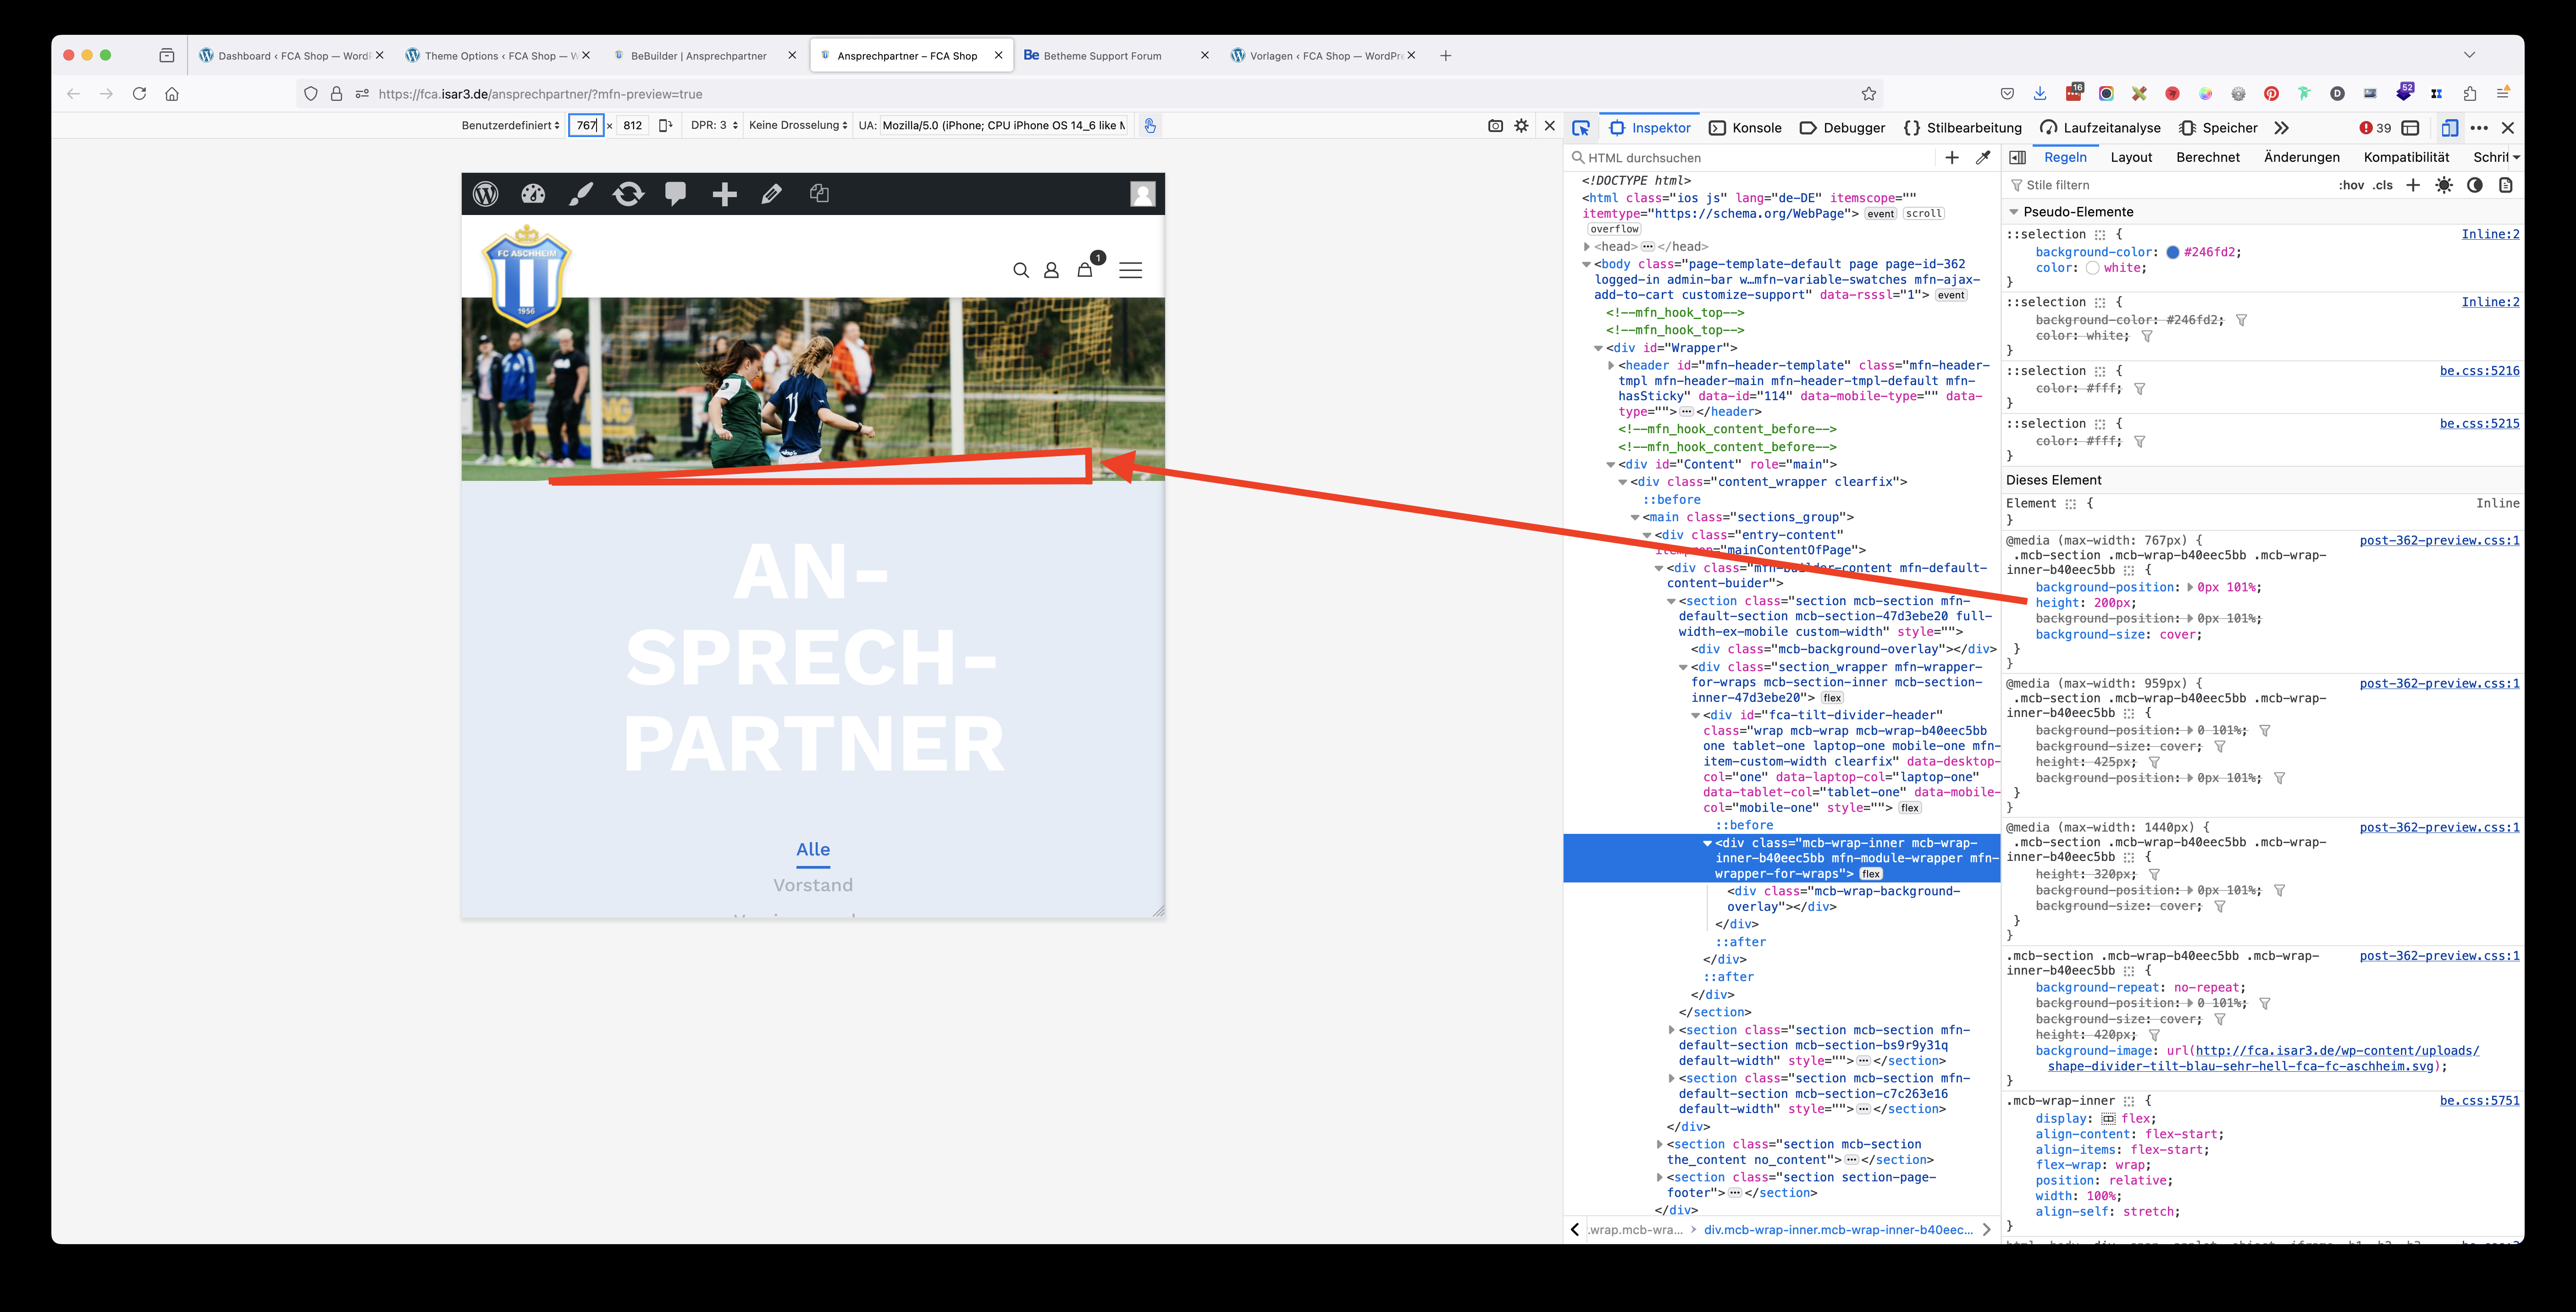The image size is (2576, 1312).
Task: Click the #246fd2 color swatch
Action: click(2173, 253)
